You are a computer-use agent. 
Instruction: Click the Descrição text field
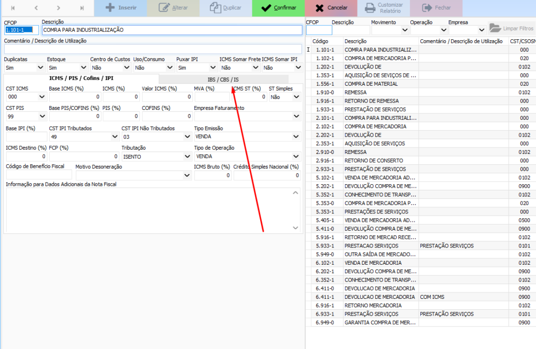(172, 30)
